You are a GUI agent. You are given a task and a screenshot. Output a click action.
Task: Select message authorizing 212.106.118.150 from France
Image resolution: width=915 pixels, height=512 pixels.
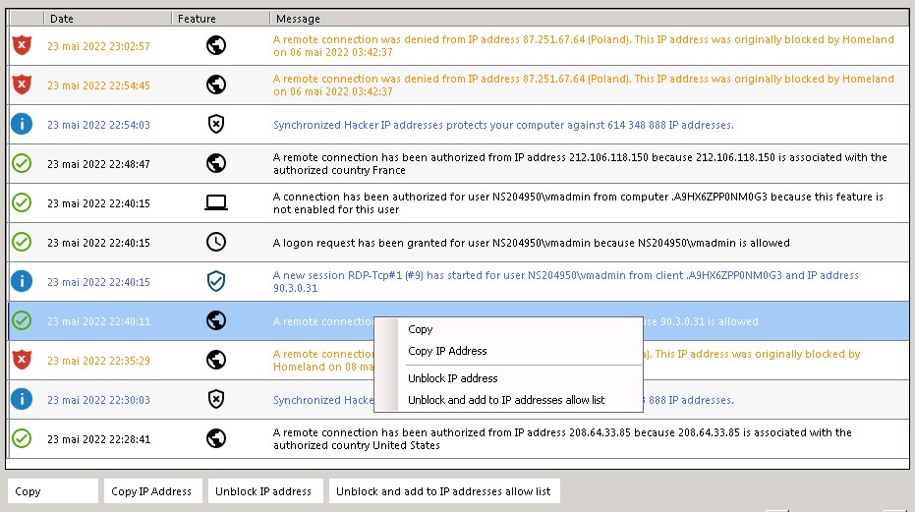pos(580,163)
